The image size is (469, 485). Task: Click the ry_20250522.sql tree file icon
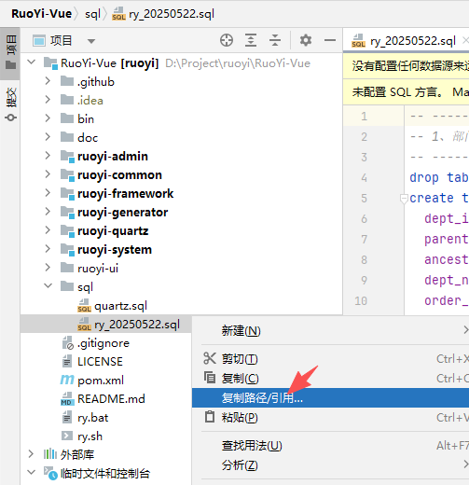84,325
